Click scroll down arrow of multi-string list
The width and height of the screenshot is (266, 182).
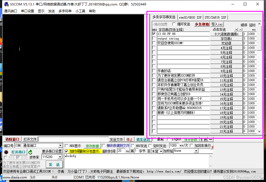coord(259,131)
